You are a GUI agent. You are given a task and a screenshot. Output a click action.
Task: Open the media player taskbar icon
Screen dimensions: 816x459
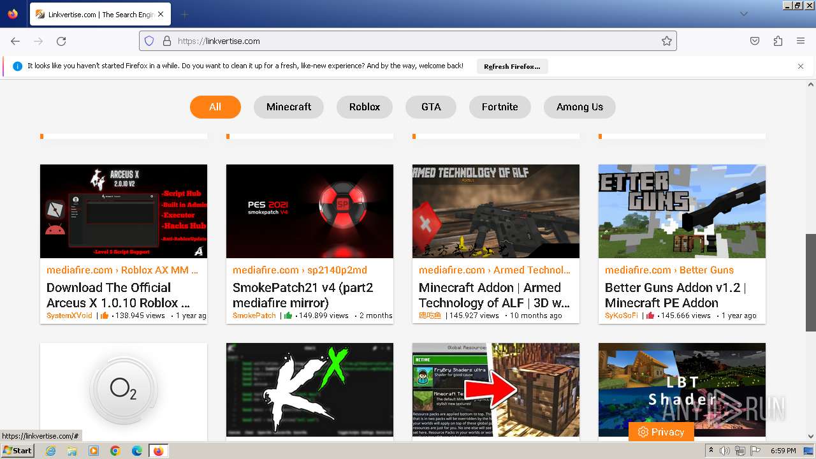[94, 451]
